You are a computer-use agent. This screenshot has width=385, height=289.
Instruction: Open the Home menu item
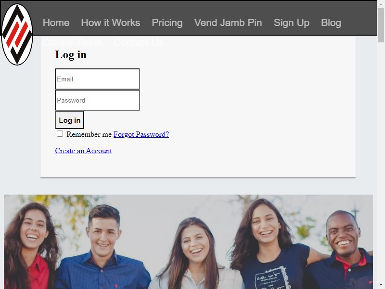tap(56, 23)
